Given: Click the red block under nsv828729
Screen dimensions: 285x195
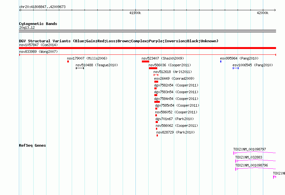Looking at the screenshot, I should click(x=157, y=135).
